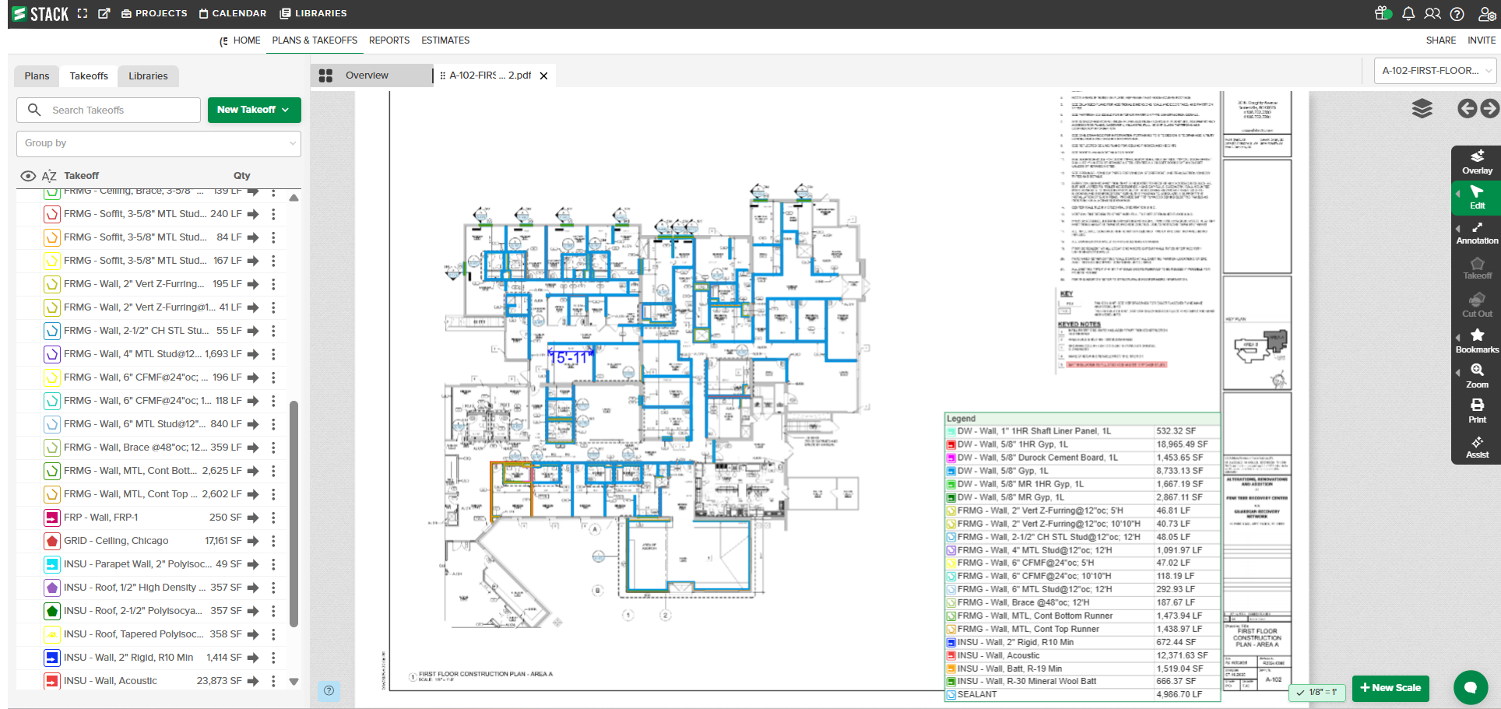Open the A-102-FIRST-FLOOR page selector
This screenshot has height=709, width=1501.
(x=1435, y=71)
